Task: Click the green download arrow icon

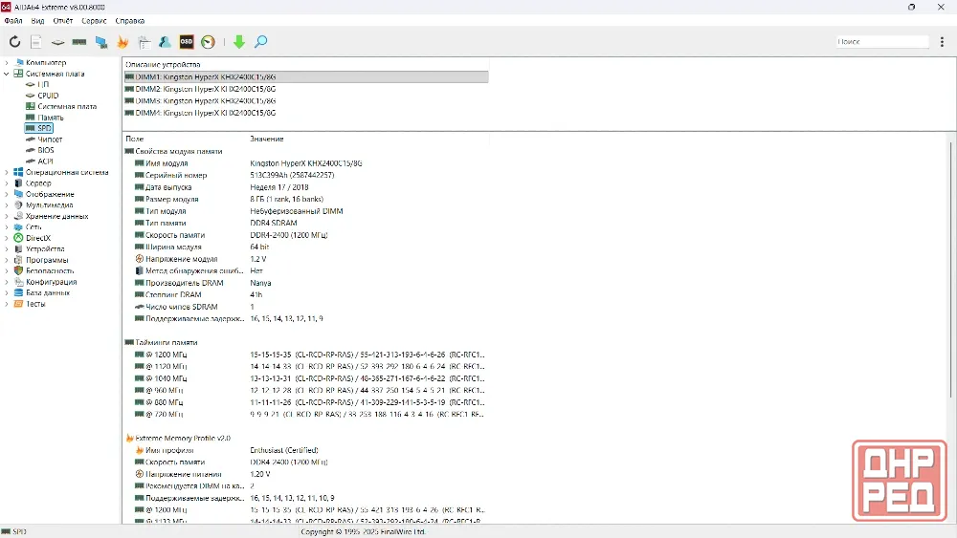Action: click(x=239, y=41)
